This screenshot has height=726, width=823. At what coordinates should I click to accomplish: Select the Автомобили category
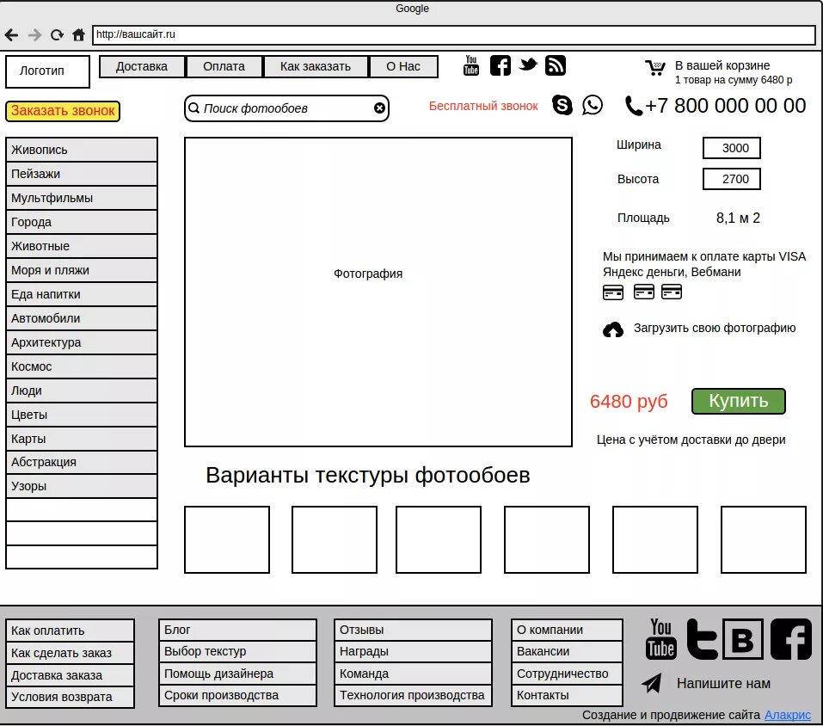point(82,318)
